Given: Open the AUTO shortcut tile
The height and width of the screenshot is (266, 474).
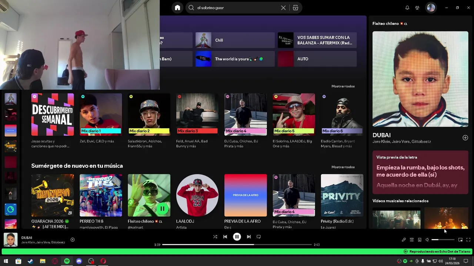Looking at the screenshot, I should coord(317,59).
